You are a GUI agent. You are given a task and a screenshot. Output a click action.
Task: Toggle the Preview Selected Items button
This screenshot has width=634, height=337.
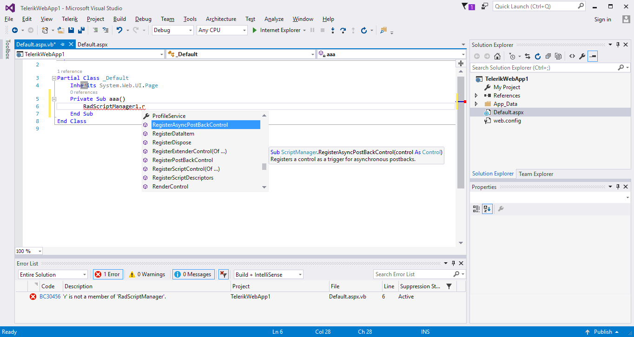(593, 56)
